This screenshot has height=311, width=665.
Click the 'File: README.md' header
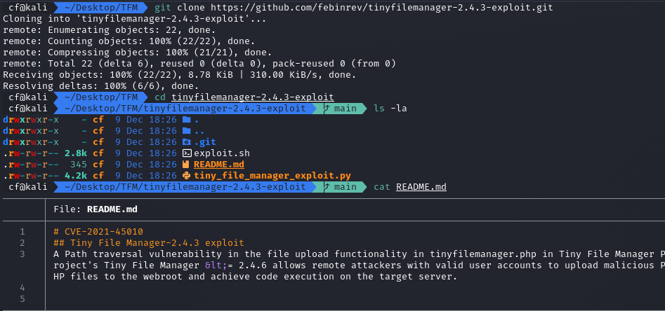[x=96, y=209]
